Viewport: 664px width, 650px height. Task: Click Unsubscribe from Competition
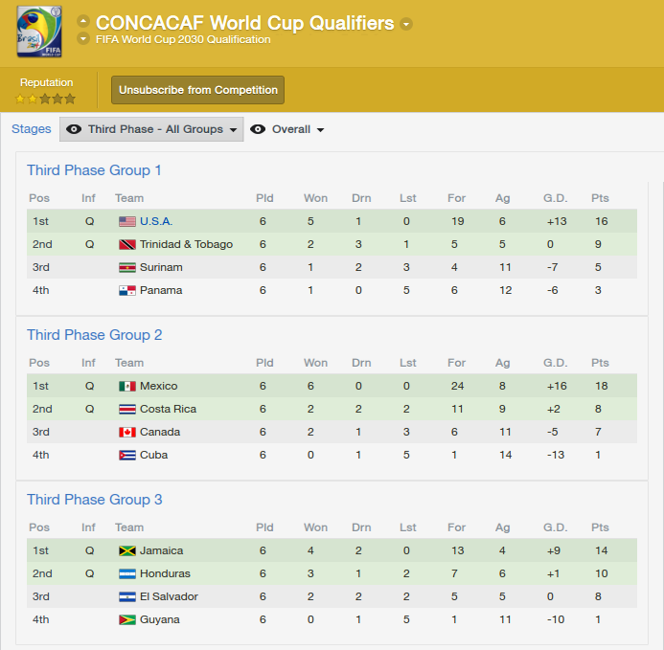197,90
